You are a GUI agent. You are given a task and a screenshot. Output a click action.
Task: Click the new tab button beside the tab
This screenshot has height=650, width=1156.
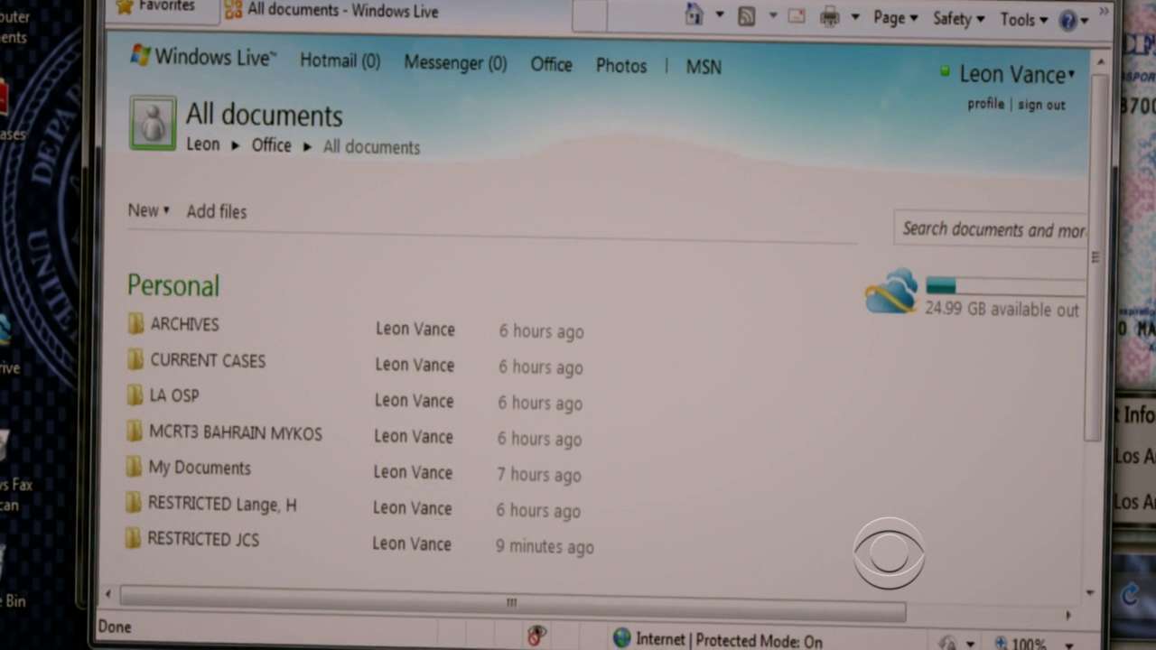[x=589, y=15]
